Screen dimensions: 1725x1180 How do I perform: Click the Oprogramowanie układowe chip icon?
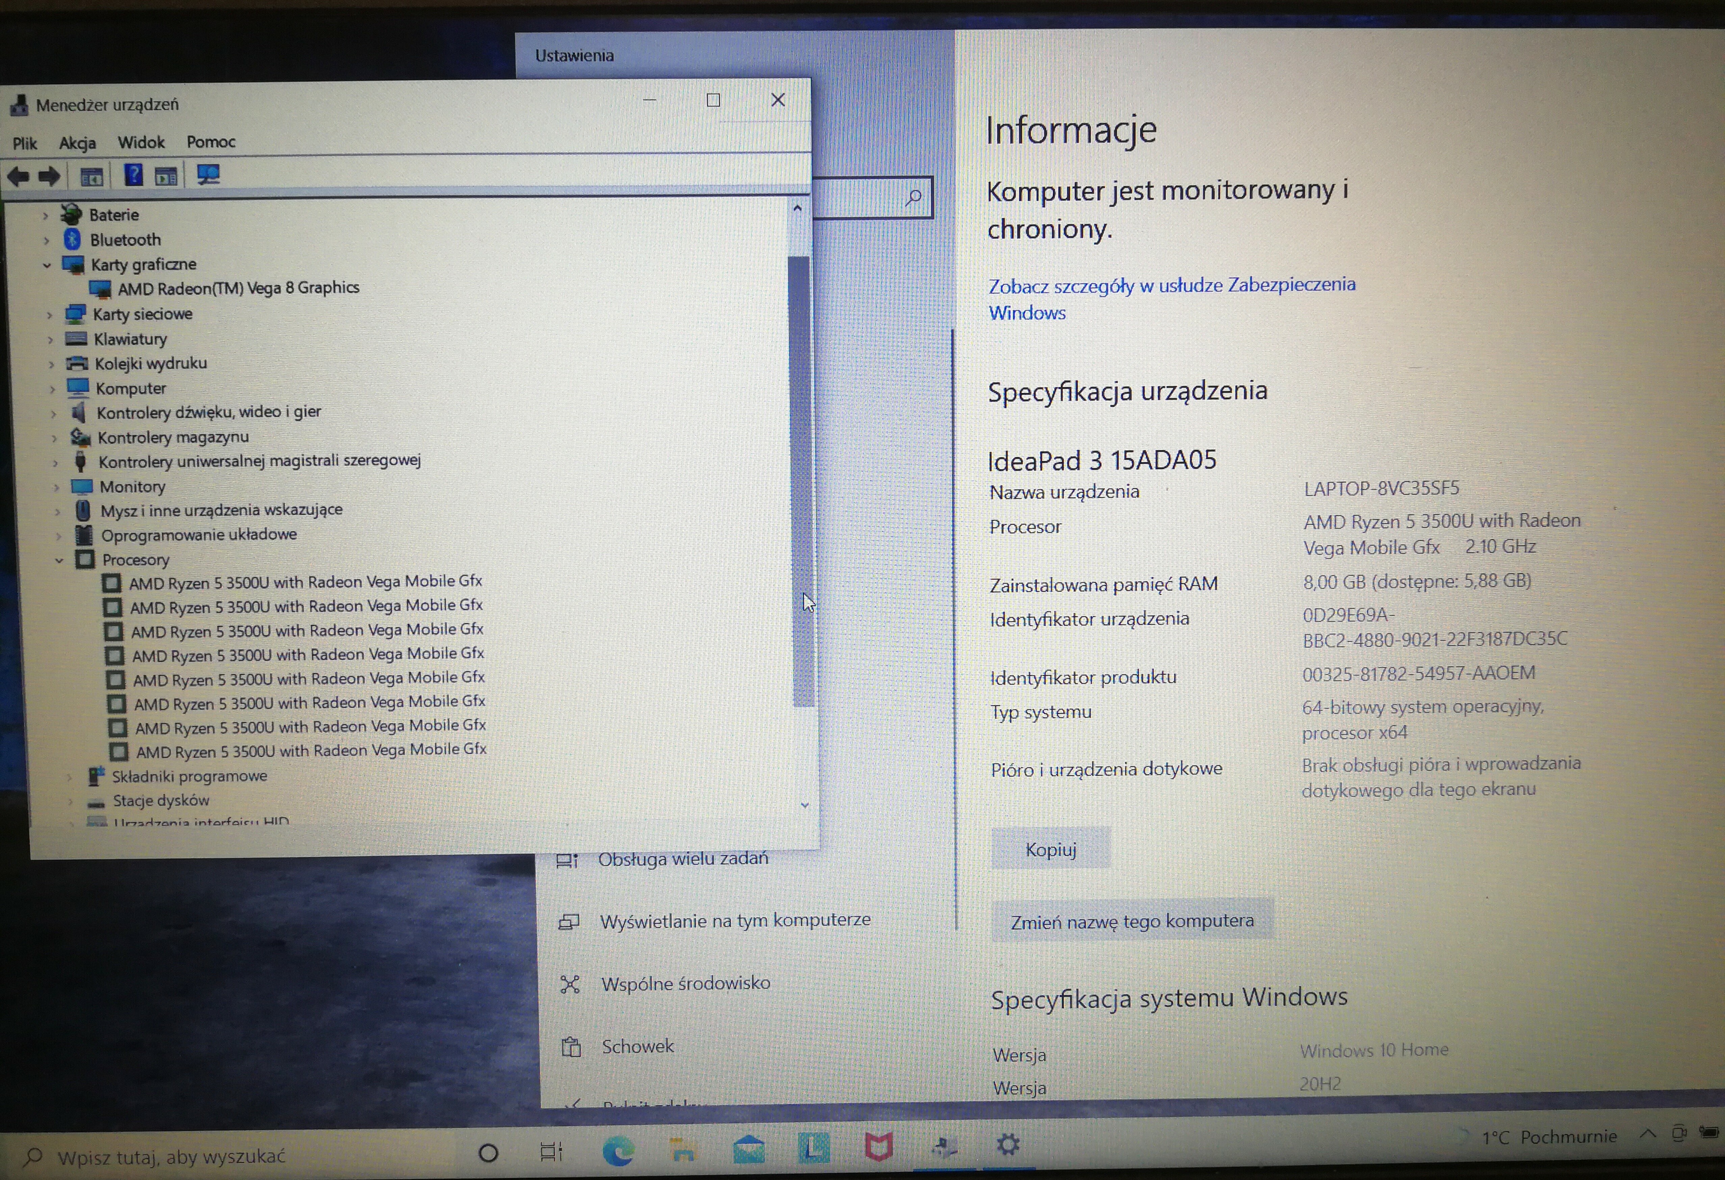point(84,535)
